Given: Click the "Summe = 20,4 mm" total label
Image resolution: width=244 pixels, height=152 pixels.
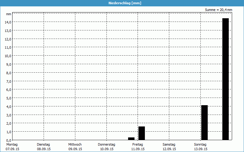Looking at the screenshot, I should [218, 10].
